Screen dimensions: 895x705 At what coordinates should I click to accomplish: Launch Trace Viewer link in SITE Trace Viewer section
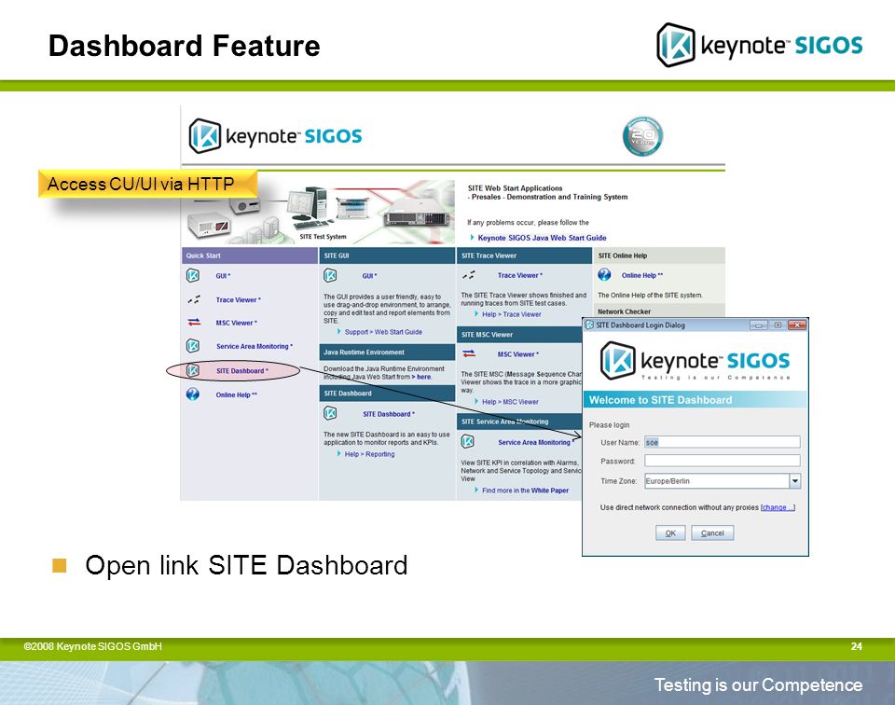(520, 275)
